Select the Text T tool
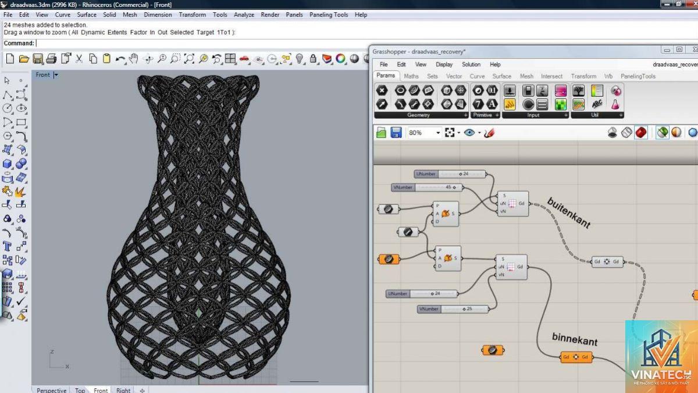Screen dimensions: 698x393 (7, 247)
